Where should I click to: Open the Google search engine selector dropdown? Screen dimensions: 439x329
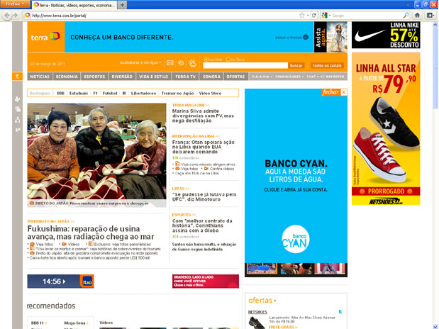326,16
